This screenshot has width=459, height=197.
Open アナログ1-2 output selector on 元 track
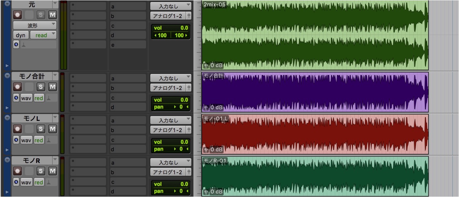168,16
